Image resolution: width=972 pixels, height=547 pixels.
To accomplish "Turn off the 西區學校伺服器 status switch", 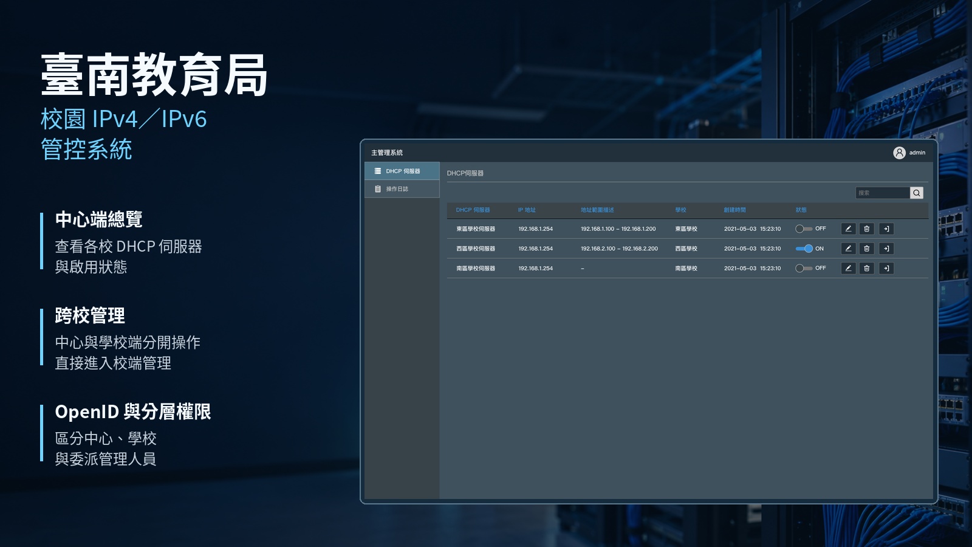I will pos(804,249).
